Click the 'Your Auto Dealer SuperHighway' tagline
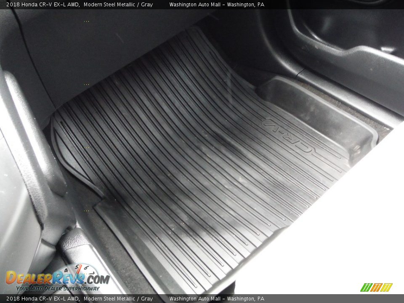Viewport: 404px width, 303px height. click(58, 288)
